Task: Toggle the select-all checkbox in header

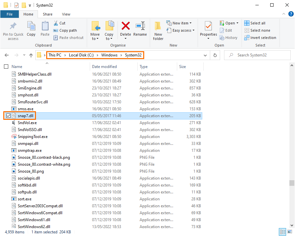Action: tap(6, 67)
